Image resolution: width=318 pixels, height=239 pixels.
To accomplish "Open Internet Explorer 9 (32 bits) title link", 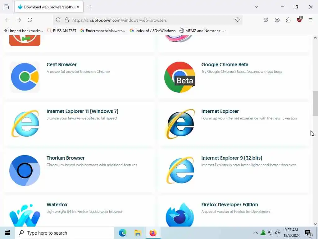I will 232,158.
